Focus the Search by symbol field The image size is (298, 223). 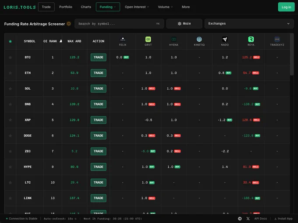pos(119,24)
